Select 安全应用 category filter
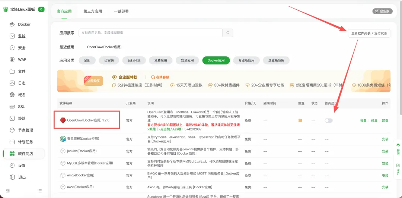This screenshot has width=402, height=198. click(x=187, y=60)
